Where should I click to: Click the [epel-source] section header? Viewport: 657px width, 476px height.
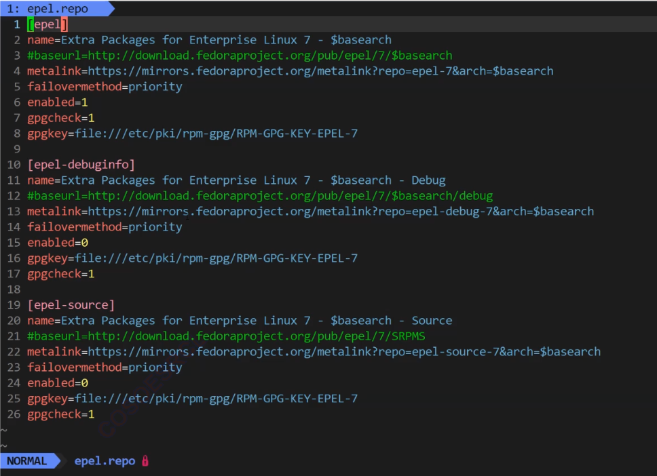71,304
